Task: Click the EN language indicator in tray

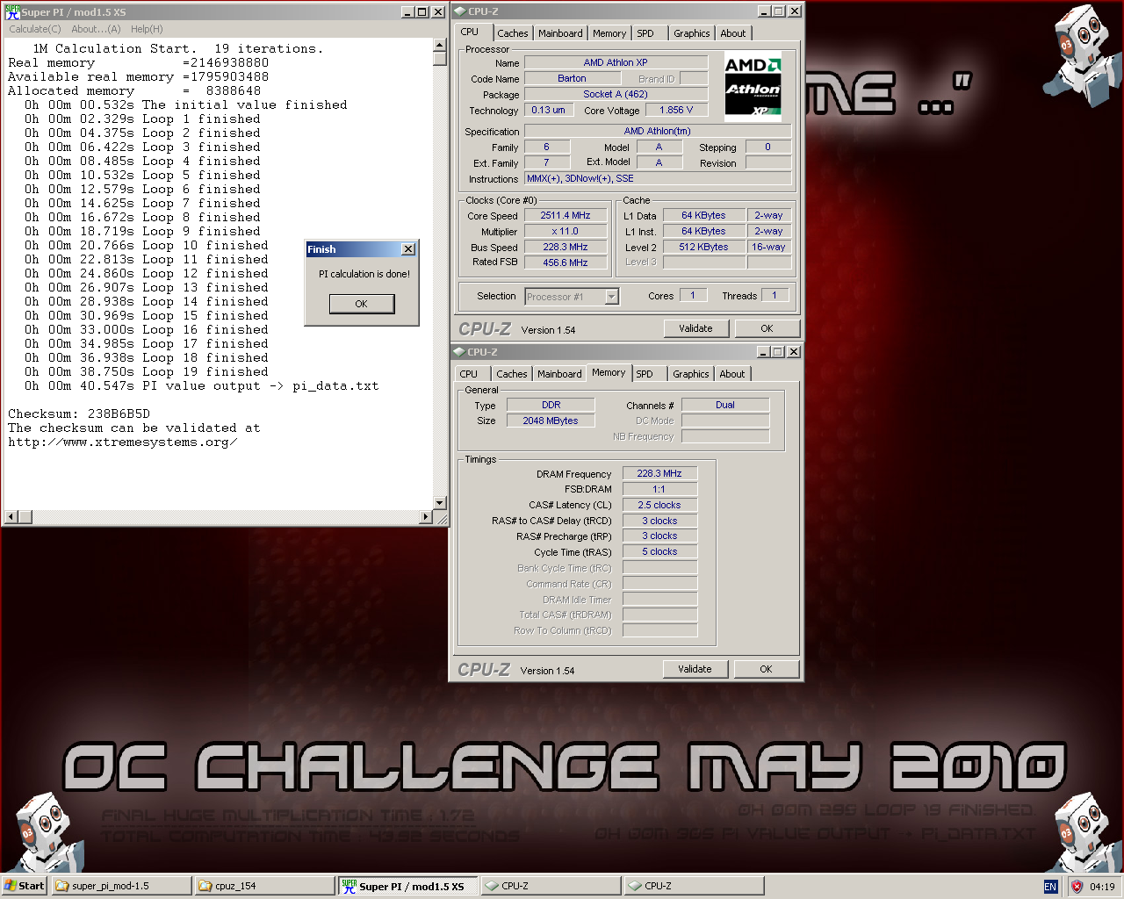Action: pyautogui.click(x=1050, y=887)
